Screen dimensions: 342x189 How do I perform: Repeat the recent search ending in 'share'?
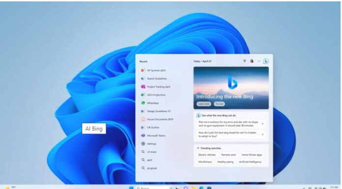click(x=148, y=152)
